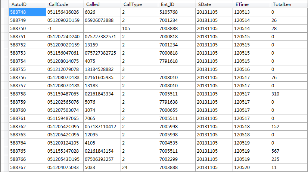Click the SDate column header
Image resolution: width=308 pixels, height=172 pixels.
(214, 4)
